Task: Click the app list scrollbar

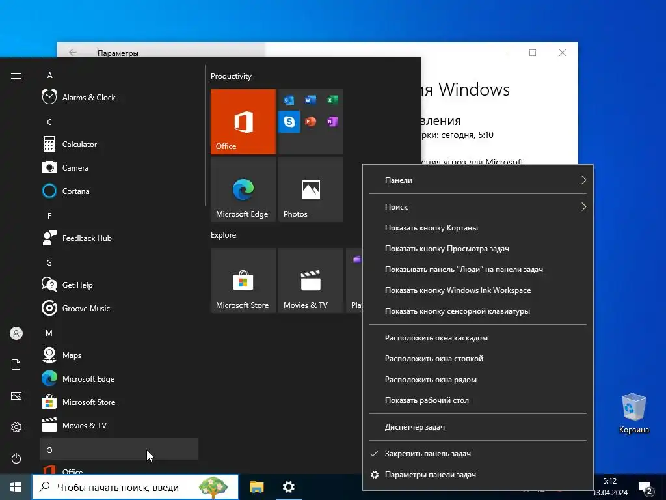Action: point(206,135)
